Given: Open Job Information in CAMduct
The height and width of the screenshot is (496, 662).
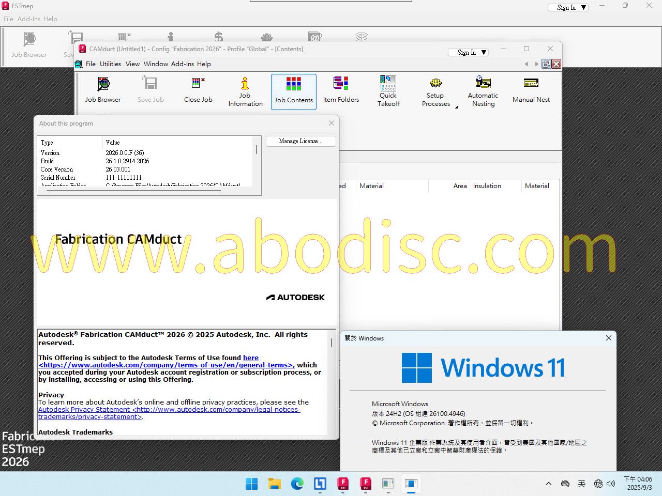Looking at the screenshot, I should point(245,91).
